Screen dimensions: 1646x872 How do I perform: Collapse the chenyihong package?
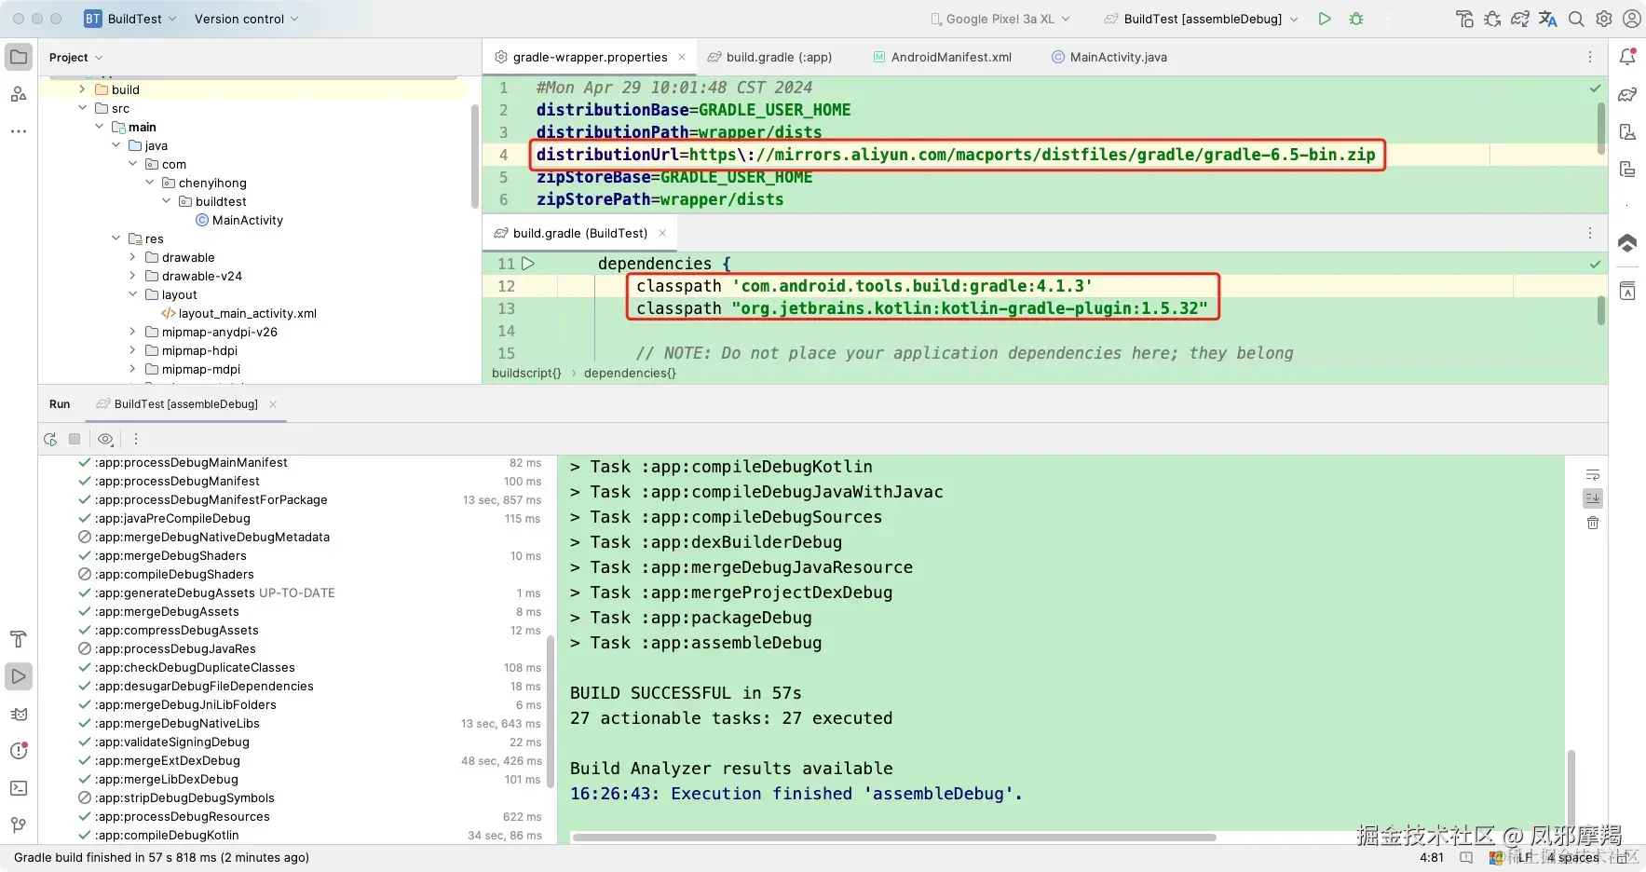click(149, 183)
